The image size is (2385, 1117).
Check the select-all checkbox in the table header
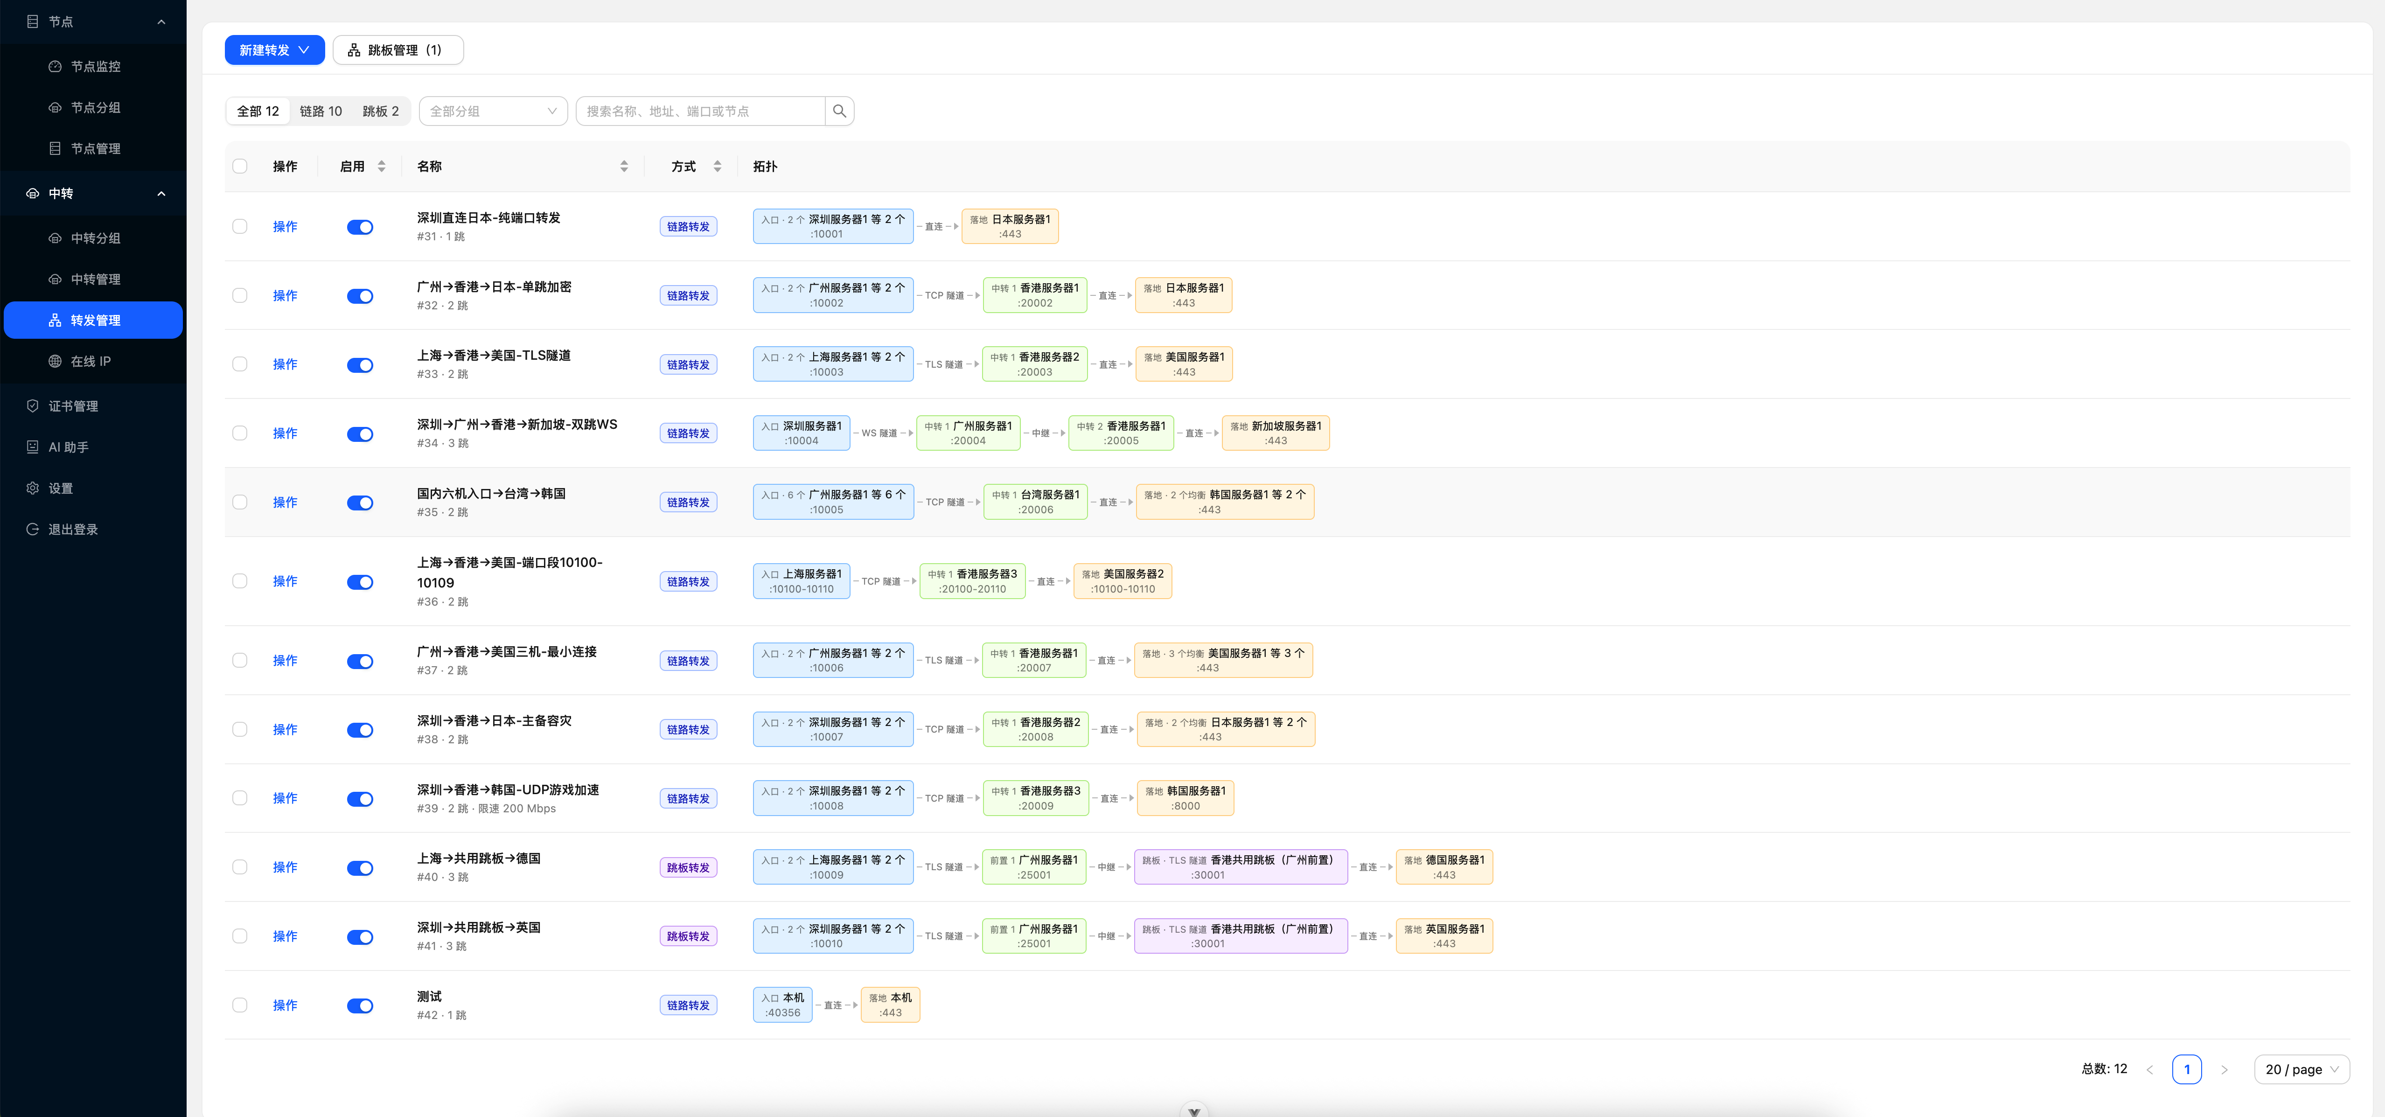click(x=240, y=167)
